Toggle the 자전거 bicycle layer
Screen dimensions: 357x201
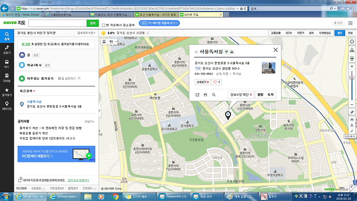click(x=300, y=33)
